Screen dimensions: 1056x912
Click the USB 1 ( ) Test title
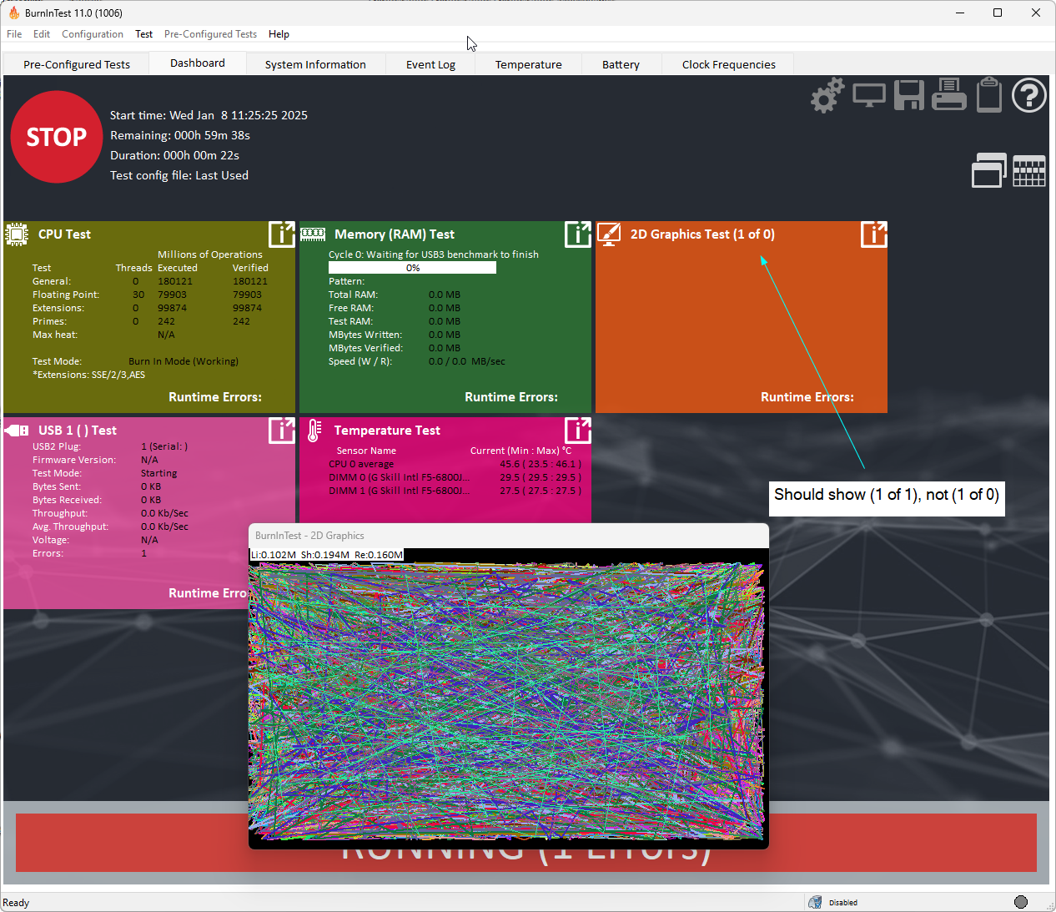click(78, 431)
